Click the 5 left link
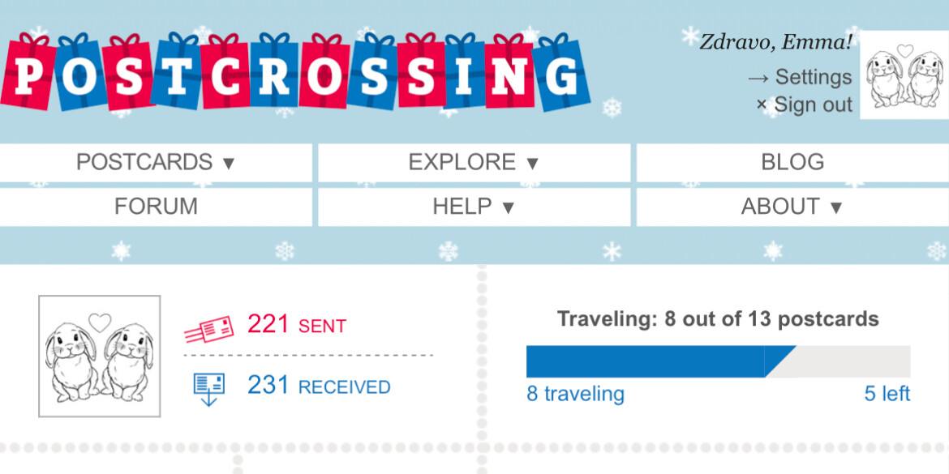Viewport: 949px width, 474px height. (x=887, y=395)
